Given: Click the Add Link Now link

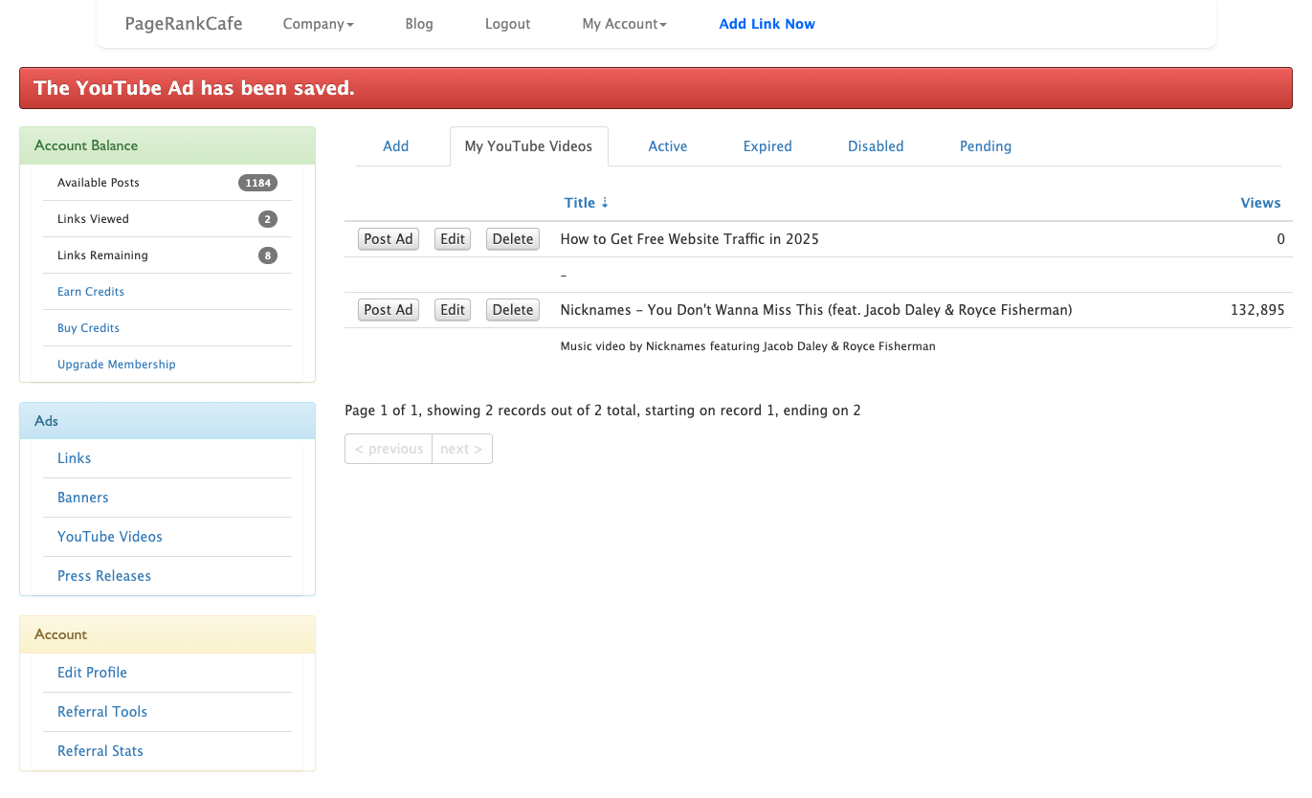Looking at the screenshot, I should [x=767, y=24].
